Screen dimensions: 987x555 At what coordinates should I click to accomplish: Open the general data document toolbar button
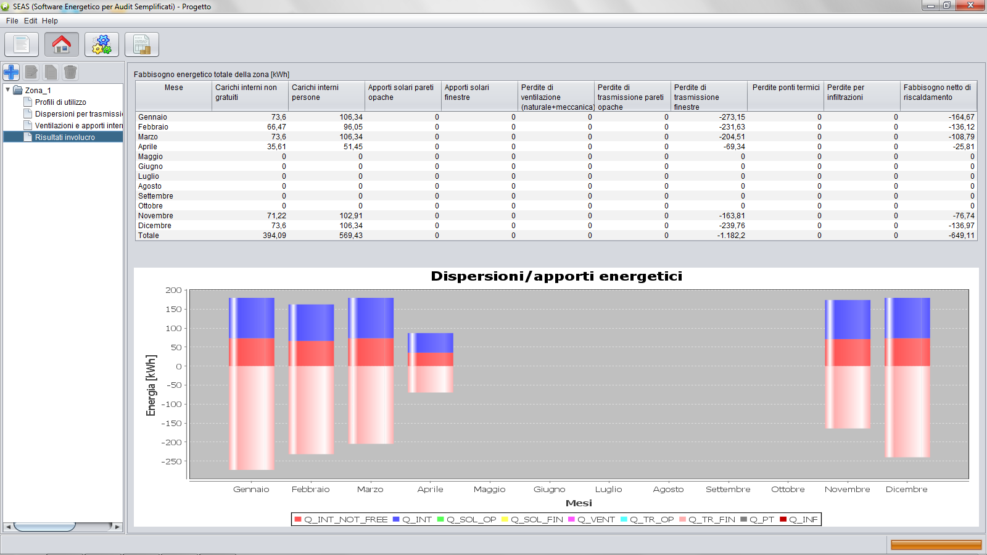(x=22, y=44)
